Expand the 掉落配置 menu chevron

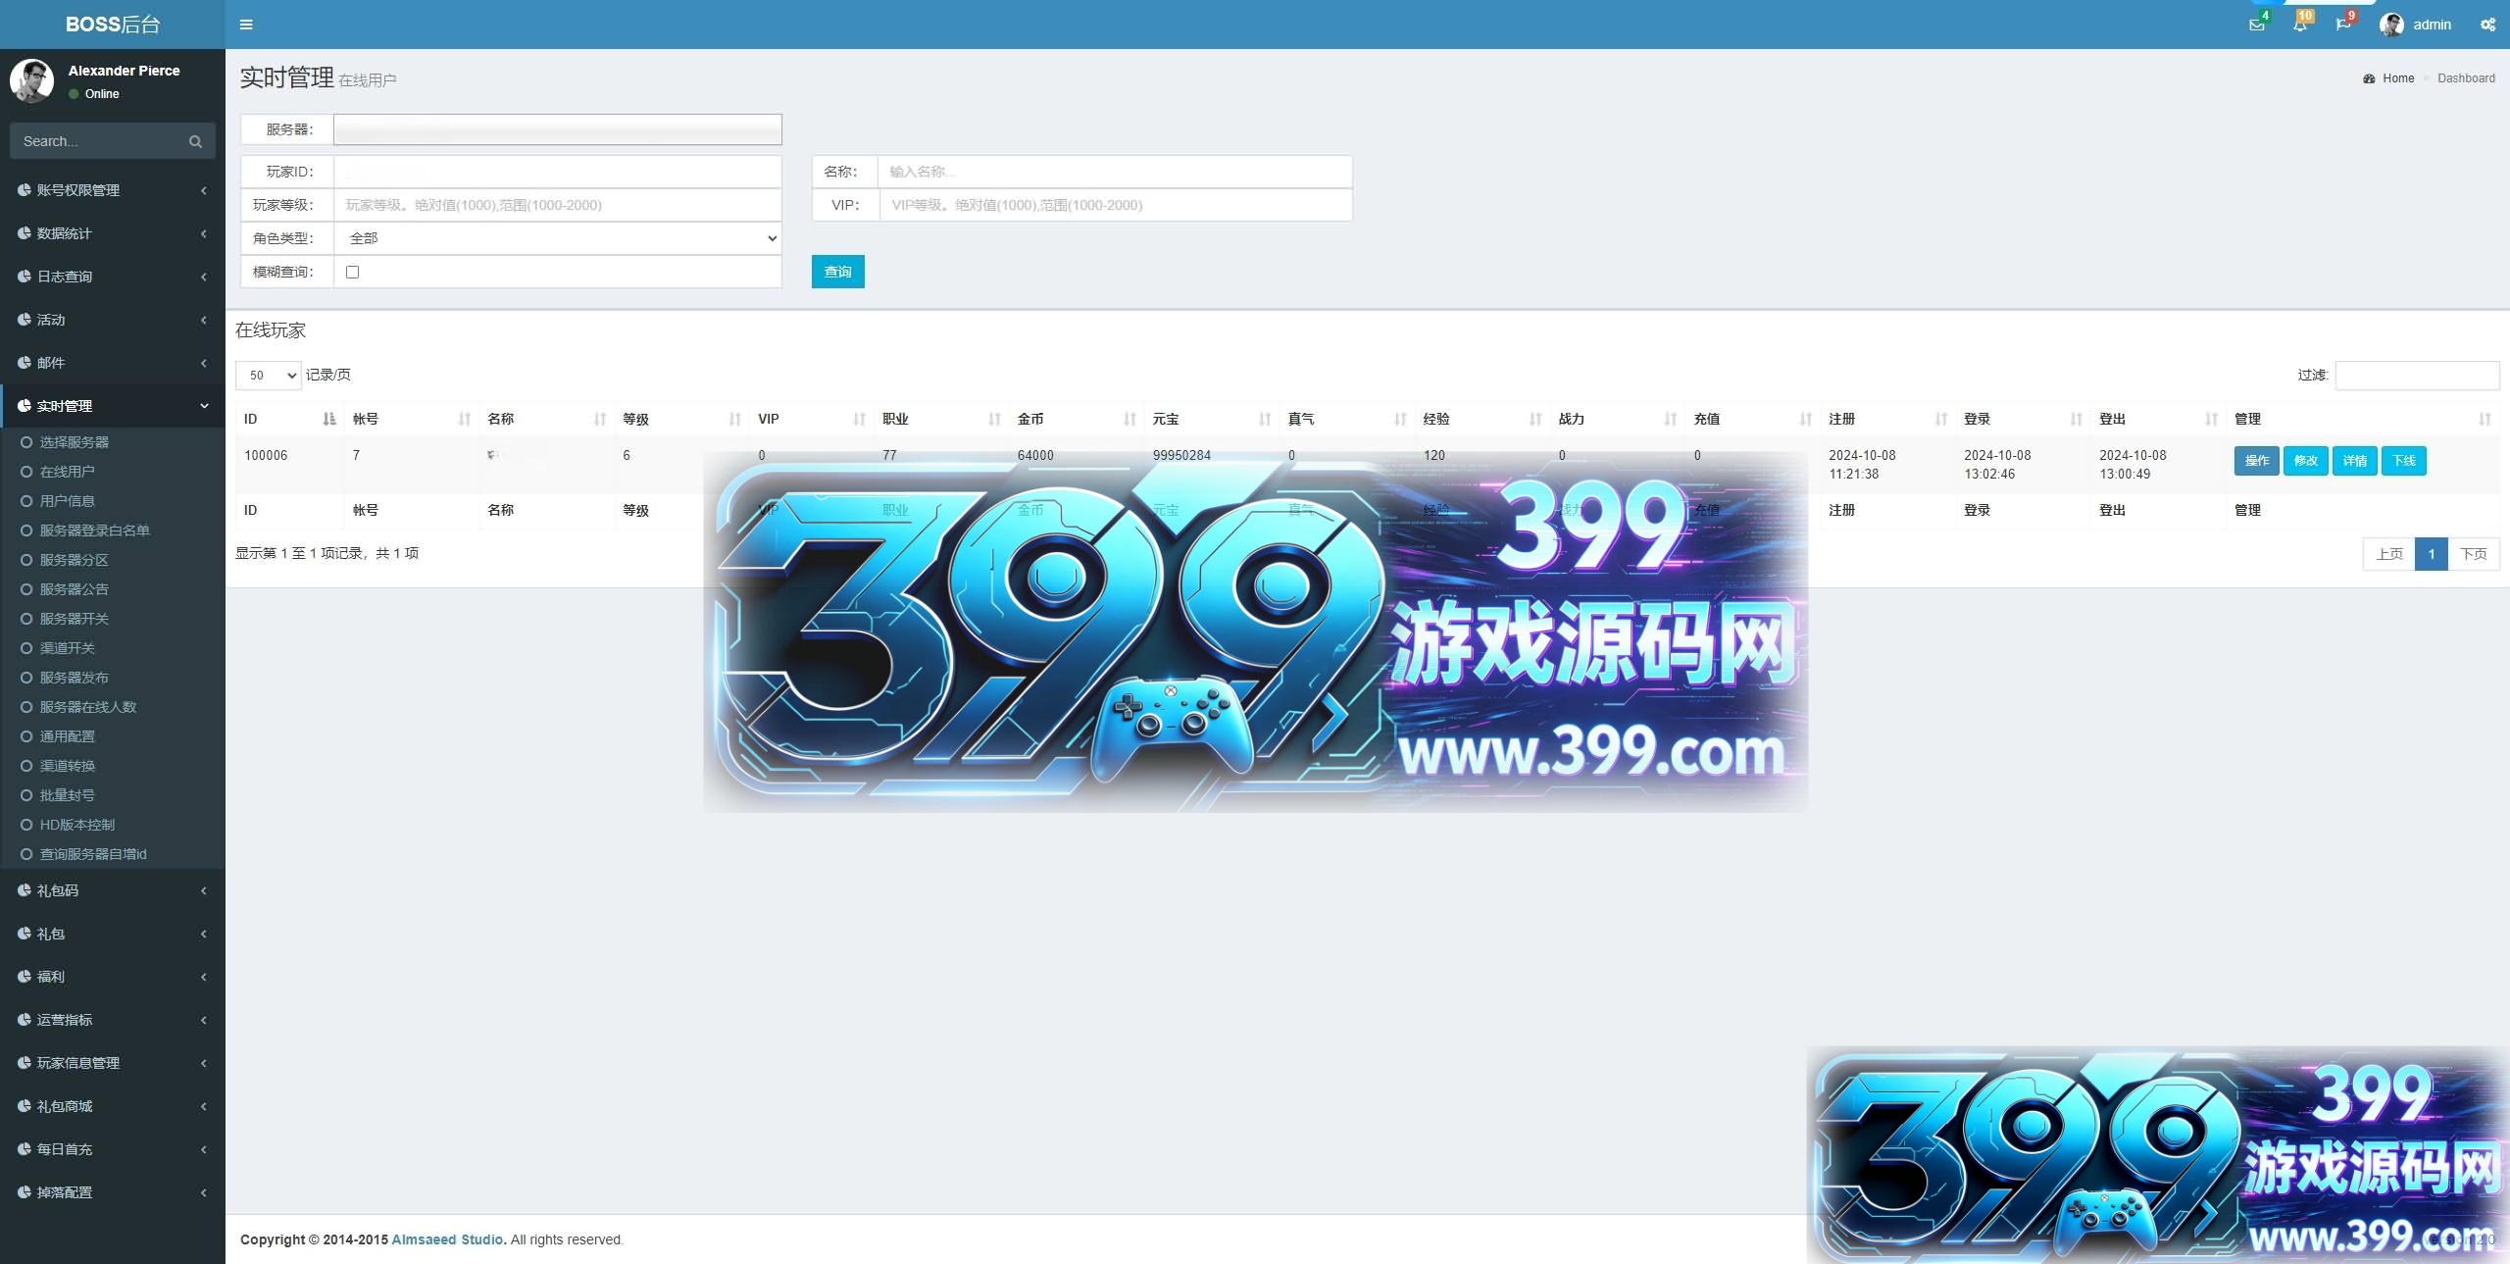tap(204, 1192)
